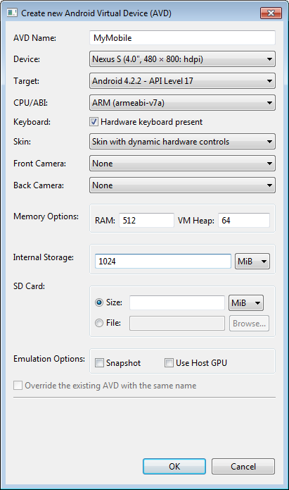The width and height of the screenshot is (289, 490).
Task: Click the RAM input field
Action: coord(146,220)
